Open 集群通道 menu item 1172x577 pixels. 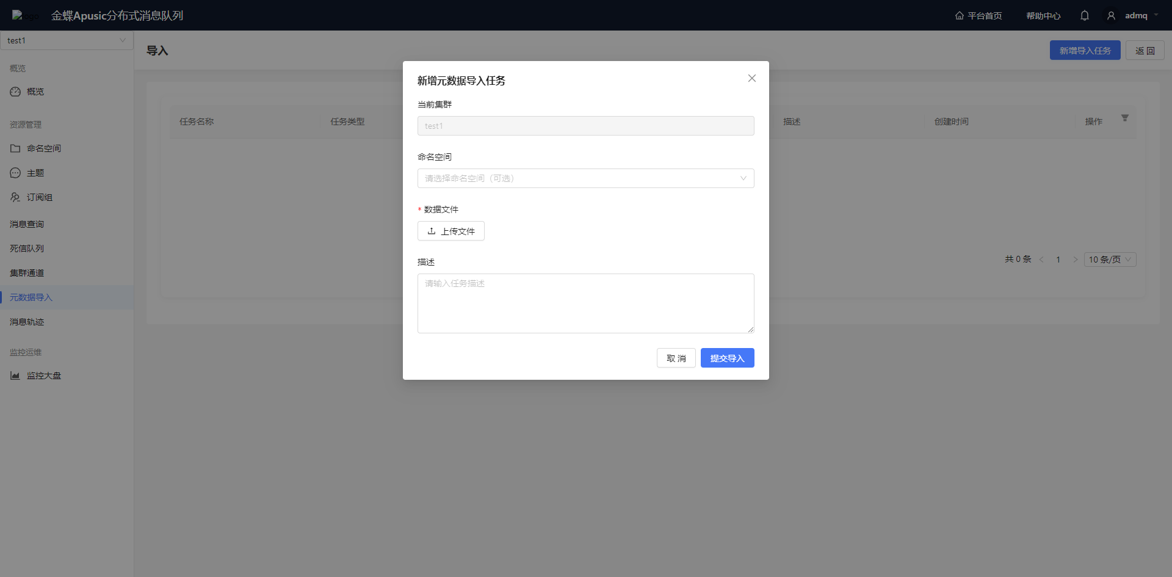click(x=67, y=273)
